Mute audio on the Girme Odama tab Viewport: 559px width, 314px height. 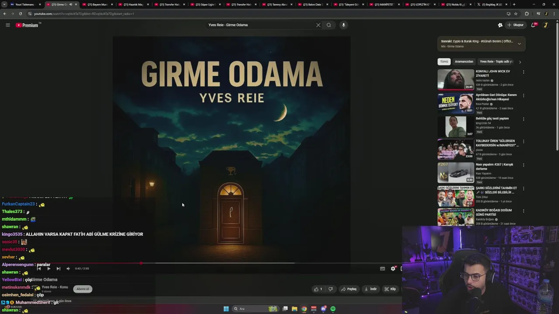(71, 4)
